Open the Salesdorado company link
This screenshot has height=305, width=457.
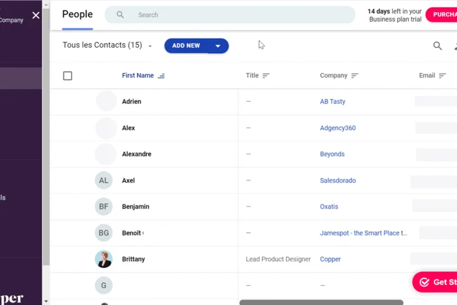coord(338,180)
